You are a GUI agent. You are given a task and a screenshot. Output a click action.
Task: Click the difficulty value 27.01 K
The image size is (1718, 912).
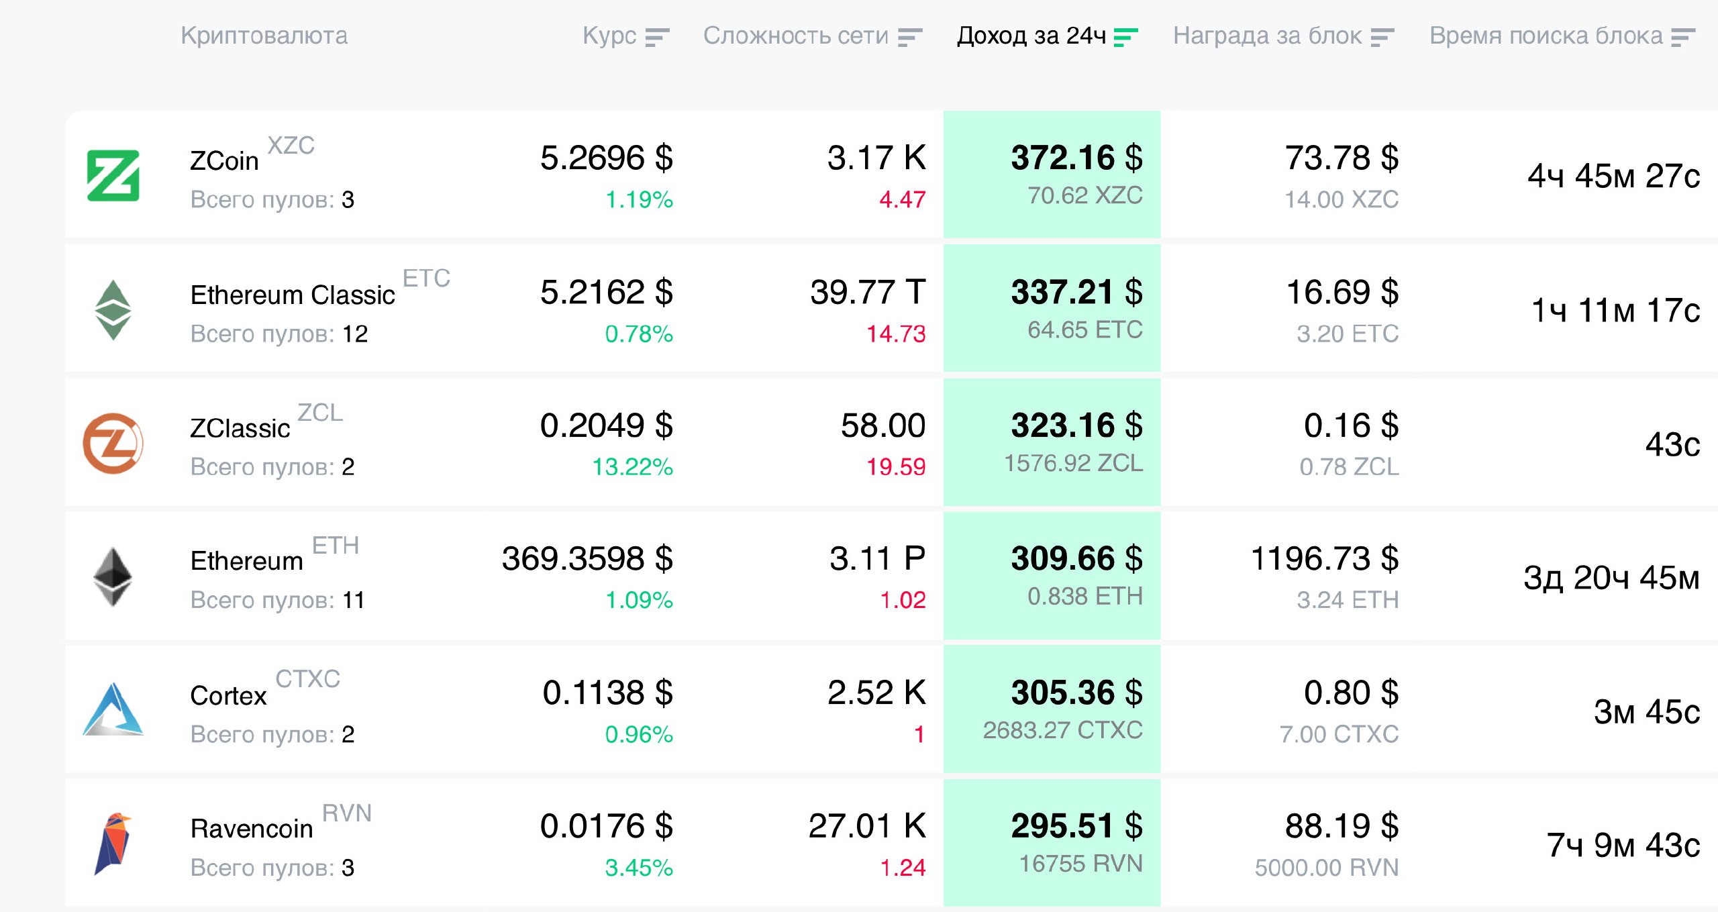867,826
